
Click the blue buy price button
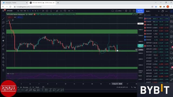[x=20, y=17]
